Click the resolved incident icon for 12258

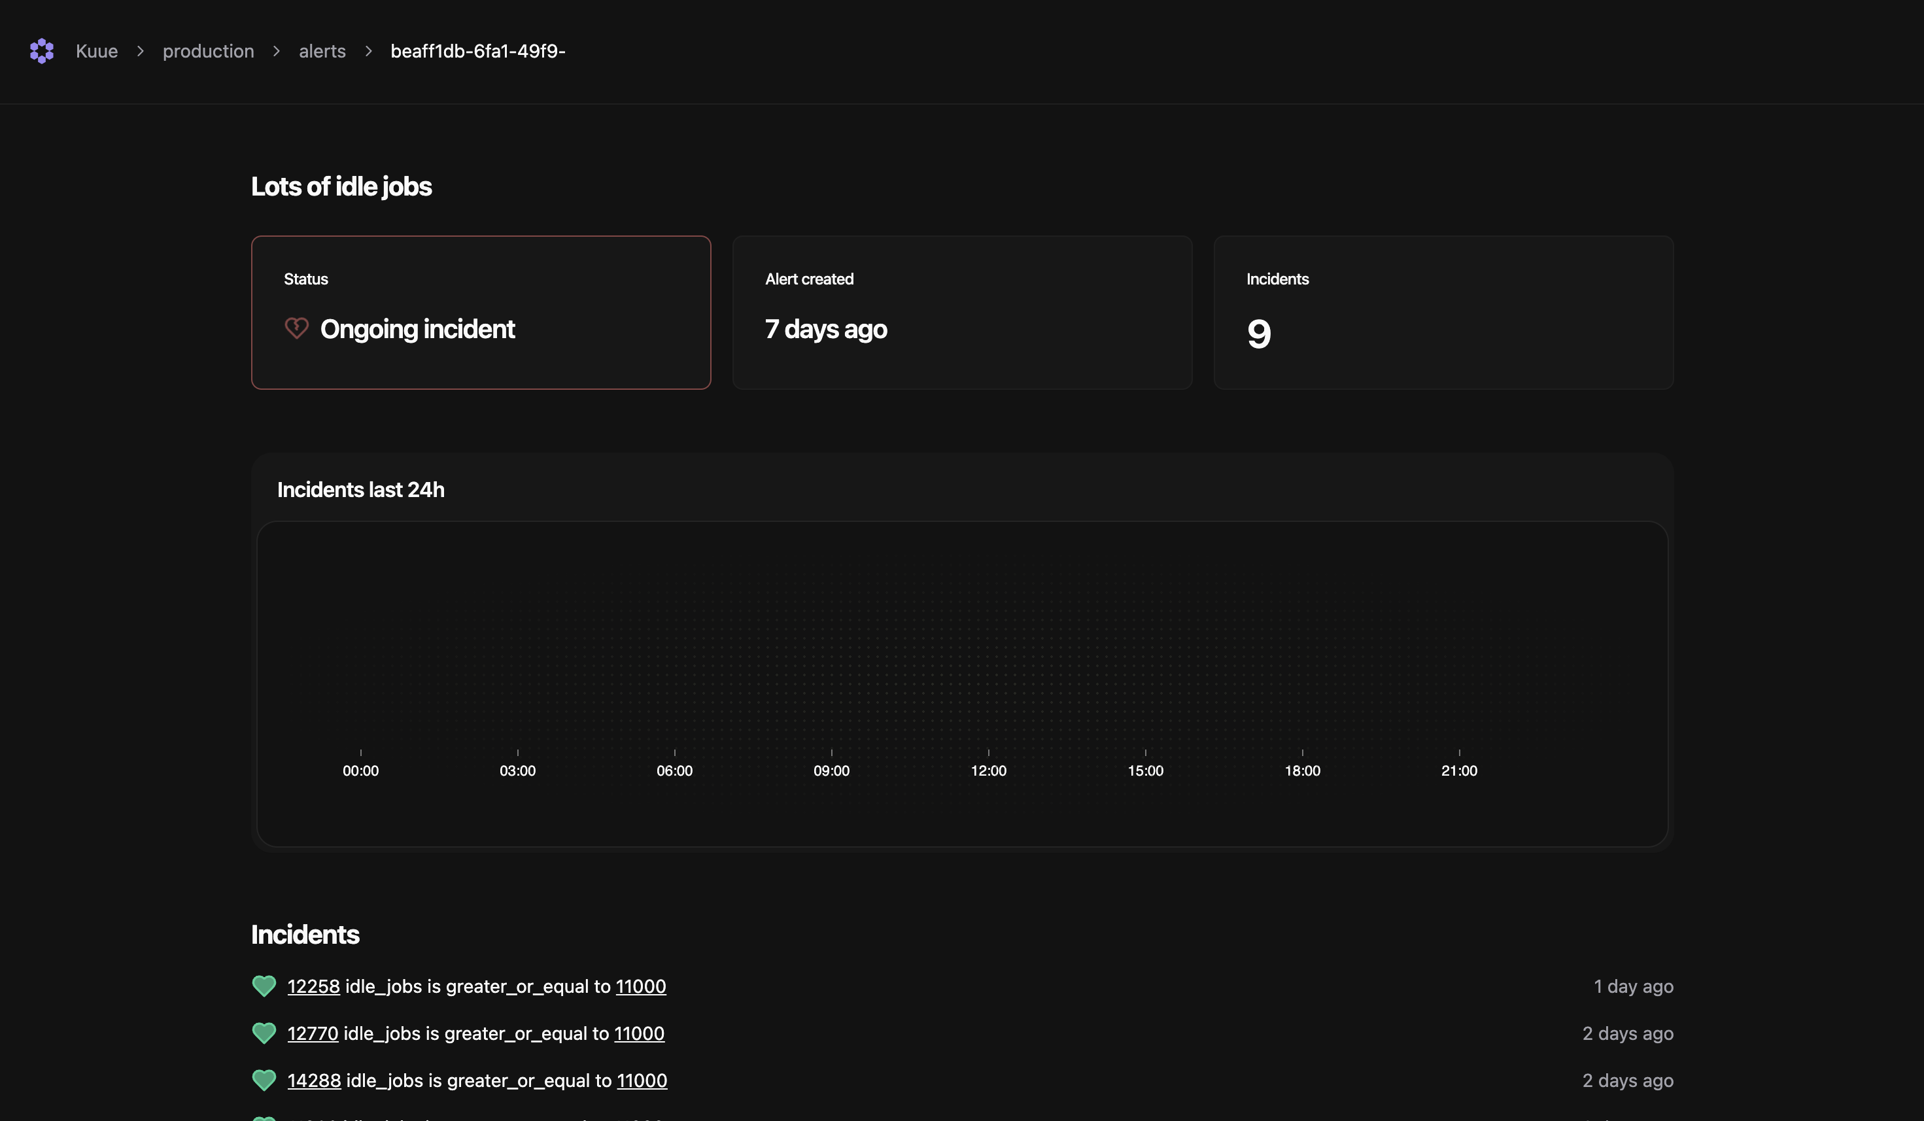pyautogui.click(x=263, y=986)
